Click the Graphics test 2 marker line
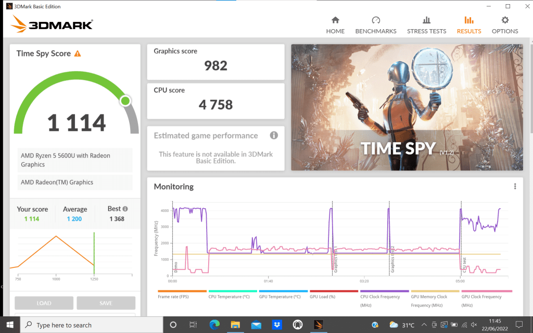Image resolution: width=533 pixels, height=333 pixels. (x=389, y=238)
